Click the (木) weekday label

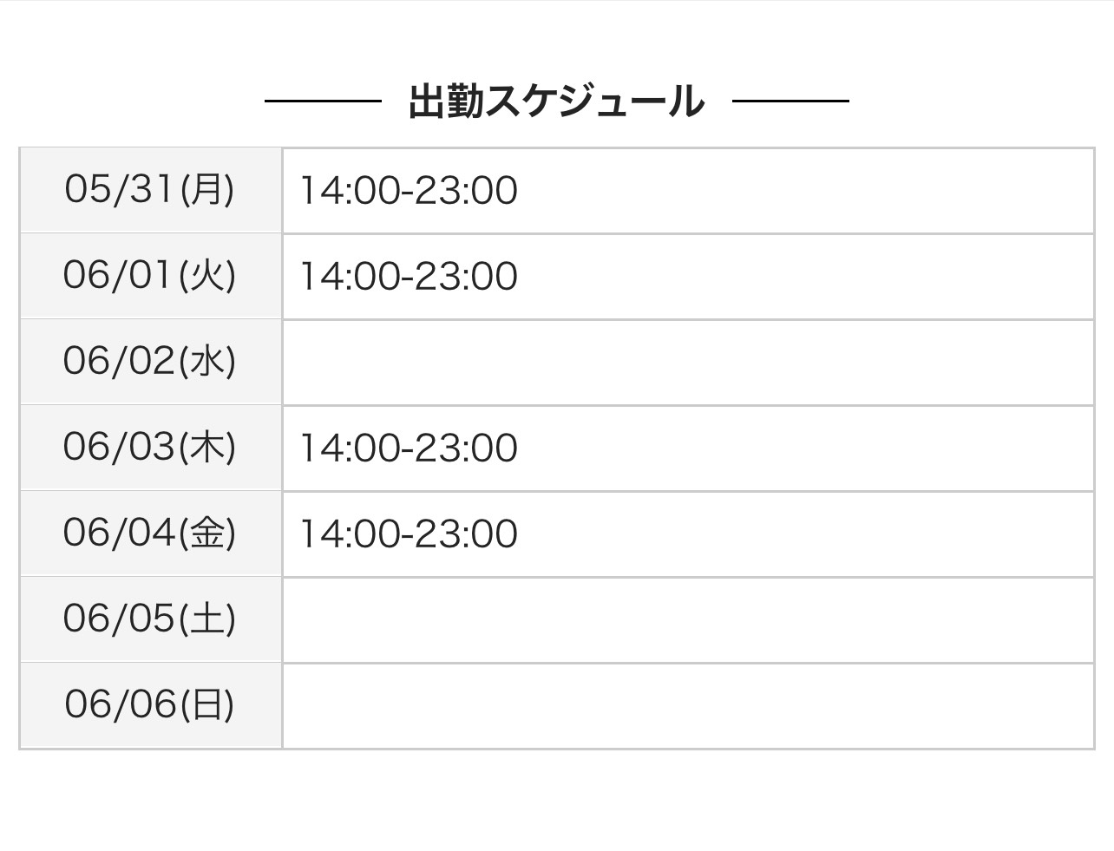coord(207,448)
